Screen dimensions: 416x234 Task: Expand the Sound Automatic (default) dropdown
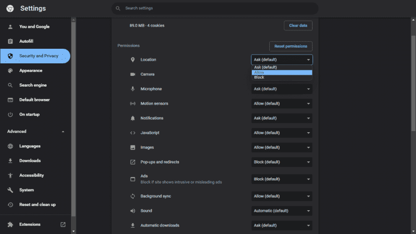[282, 211]
